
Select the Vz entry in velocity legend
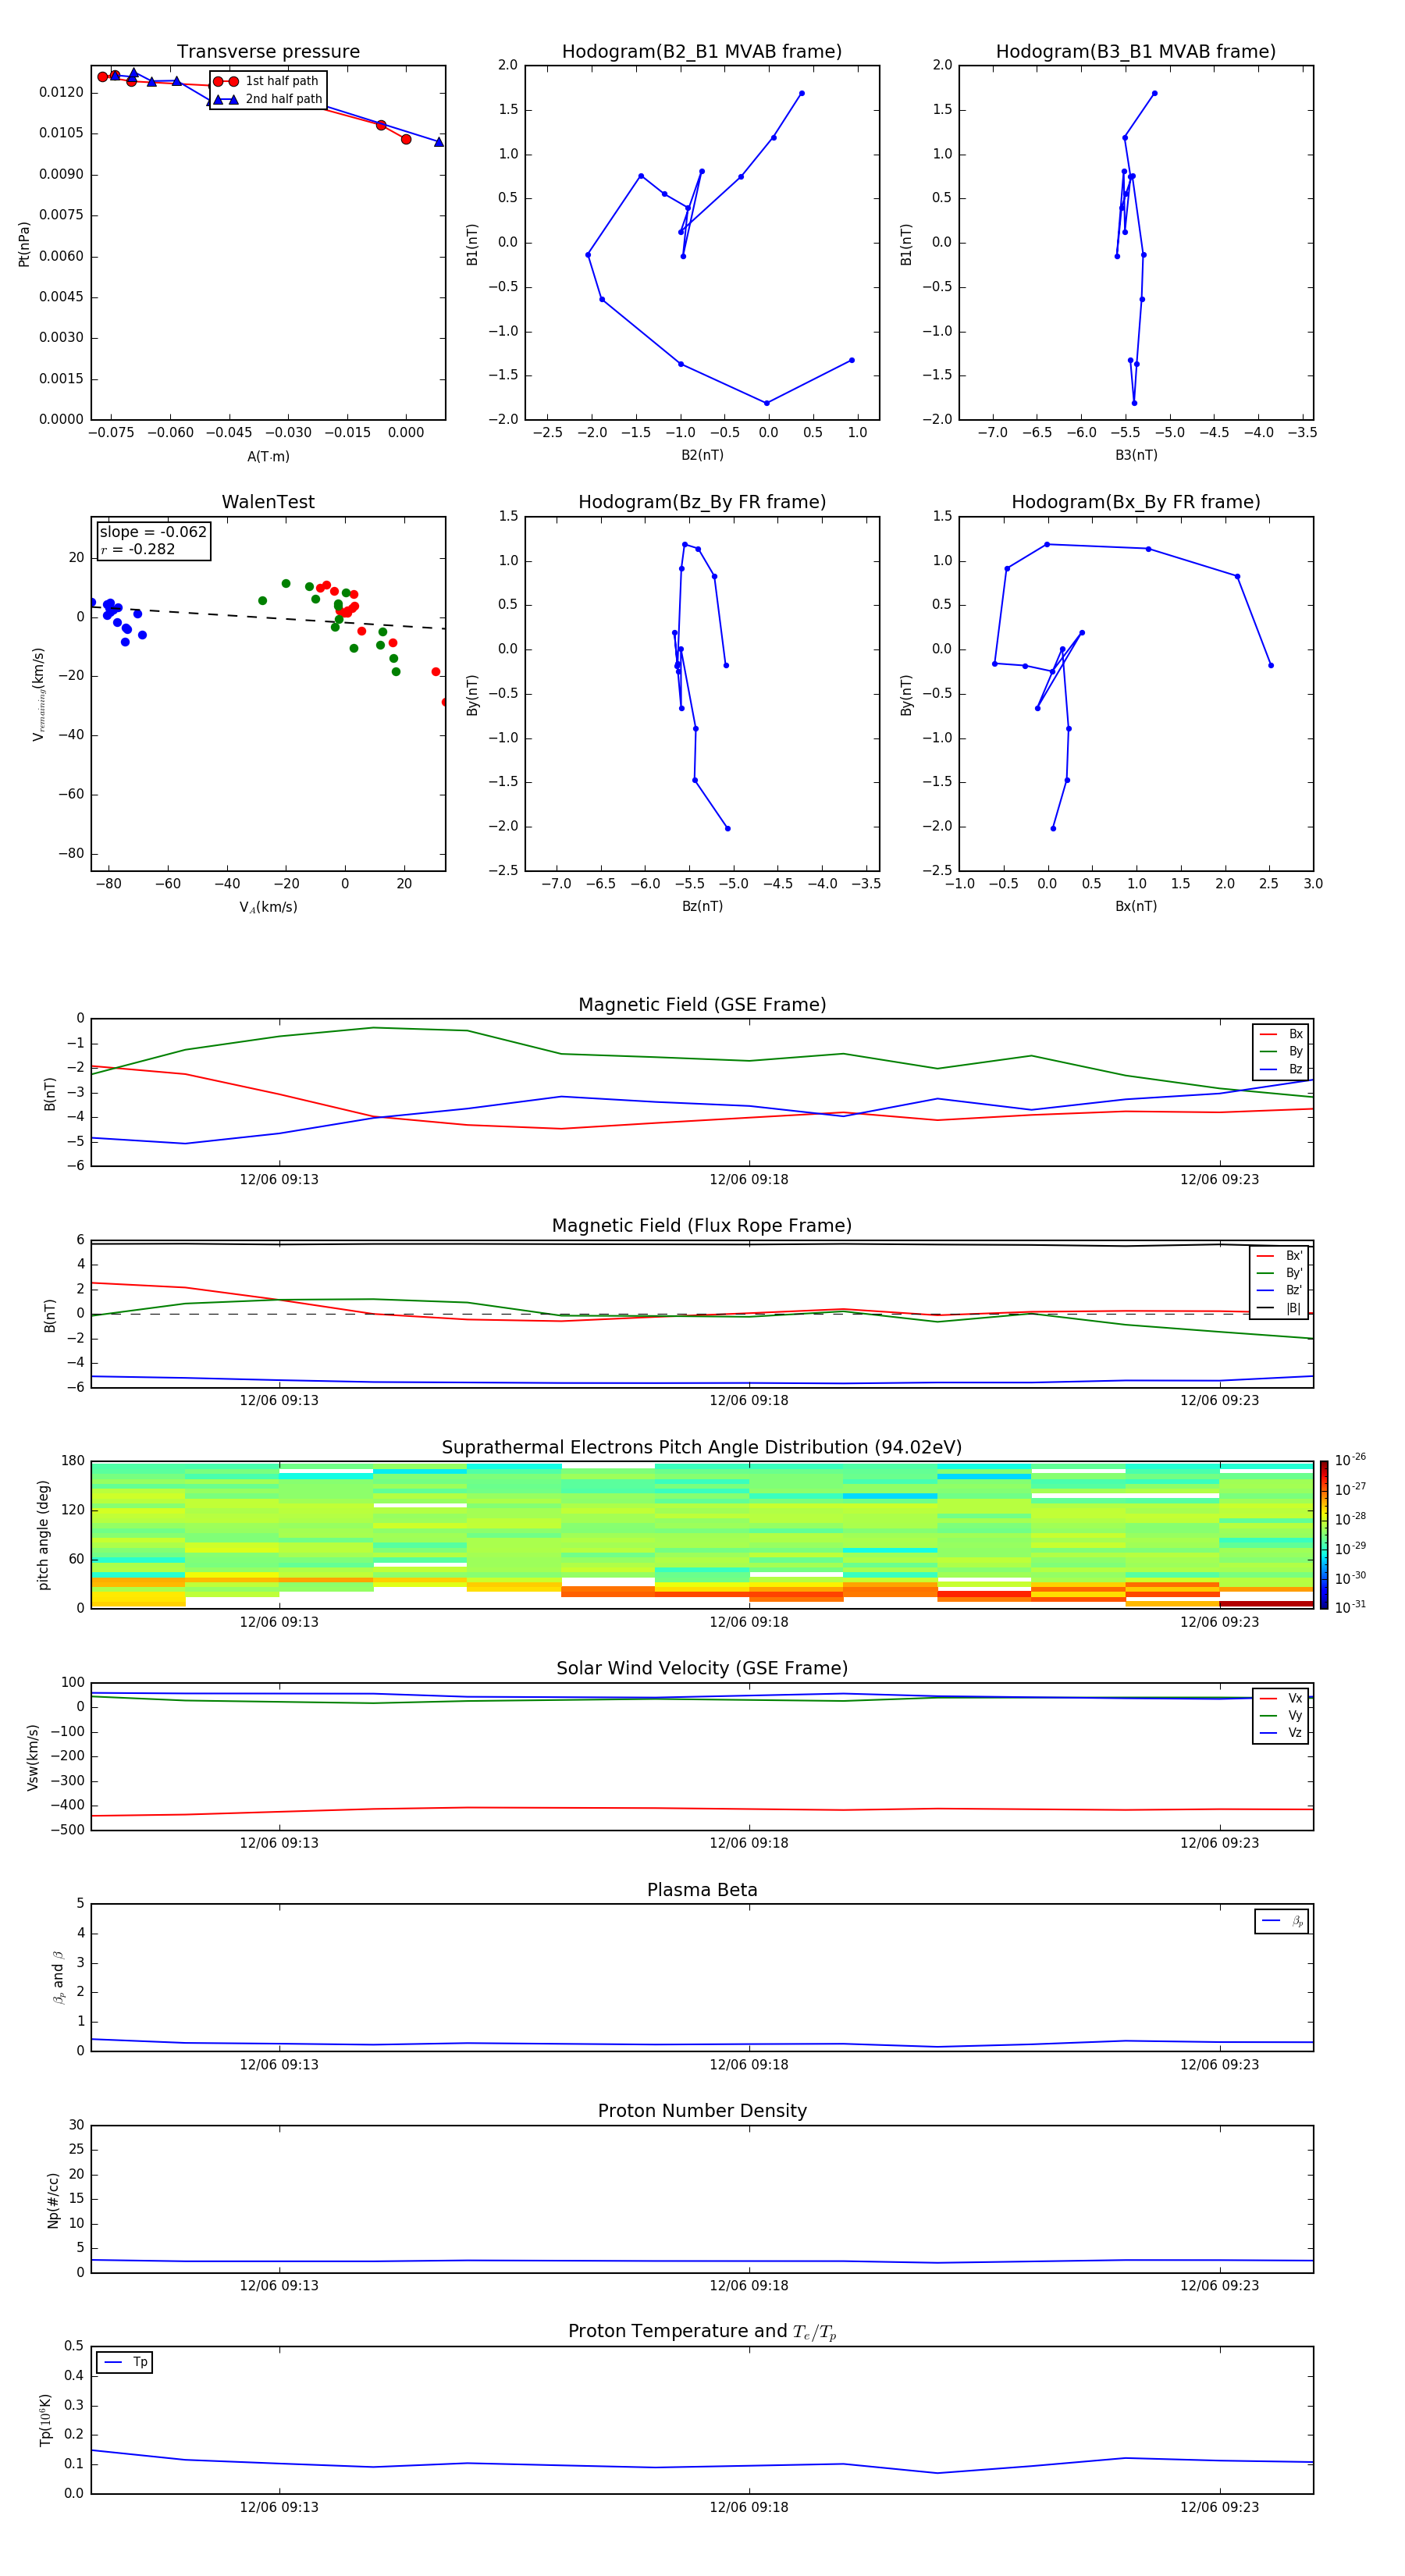(x=1281, y=1733)
